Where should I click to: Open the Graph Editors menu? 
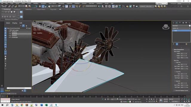point(53,3)
